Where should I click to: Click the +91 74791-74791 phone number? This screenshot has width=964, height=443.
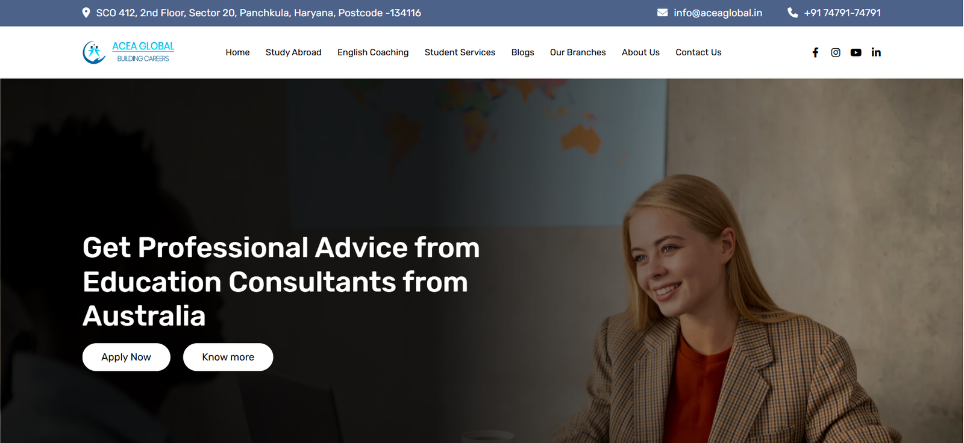[x=842, y=13]
